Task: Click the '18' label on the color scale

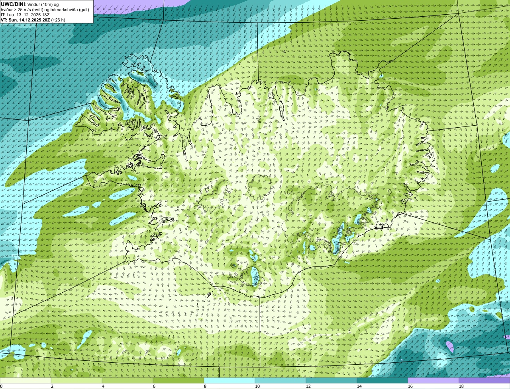Action: pyautogui.click(x=461, y=386)
